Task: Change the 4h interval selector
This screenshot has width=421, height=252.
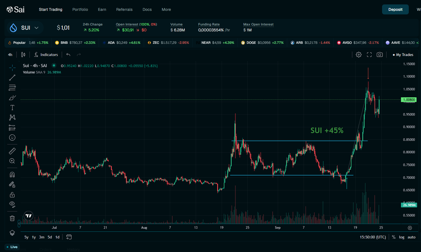Action: pos(10,55)
